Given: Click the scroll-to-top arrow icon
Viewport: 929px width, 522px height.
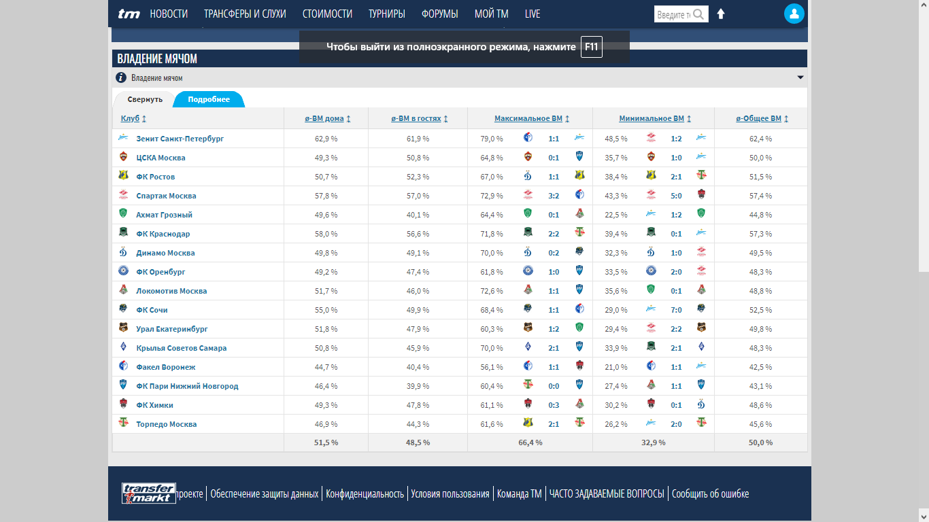Looking at the screenshot, I should (x=721, y=14).
